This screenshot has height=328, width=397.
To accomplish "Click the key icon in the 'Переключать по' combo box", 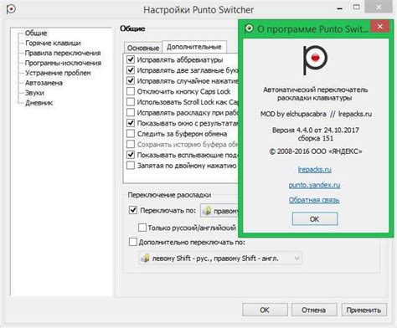I will click(x=207, y=211).
